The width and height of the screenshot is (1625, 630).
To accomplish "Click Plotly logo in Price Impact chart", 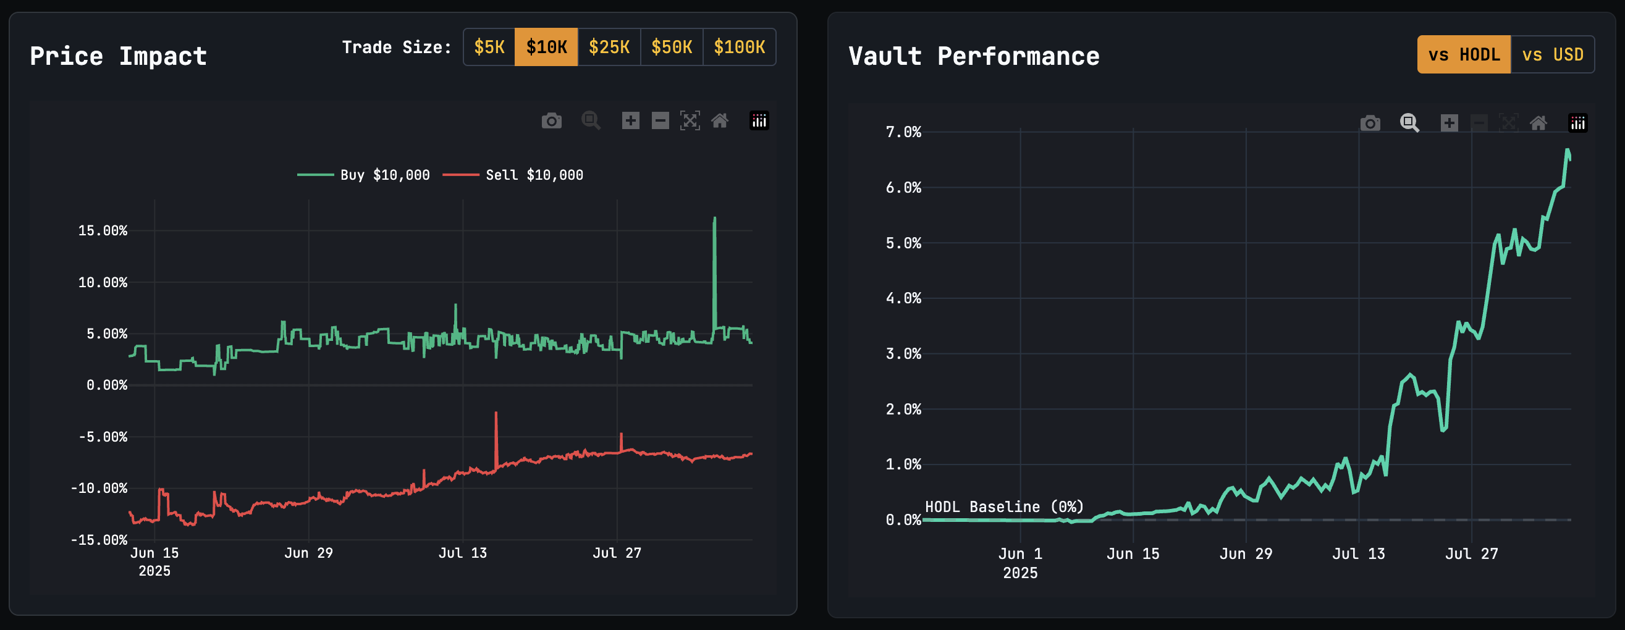I will (x=759, y=120).
